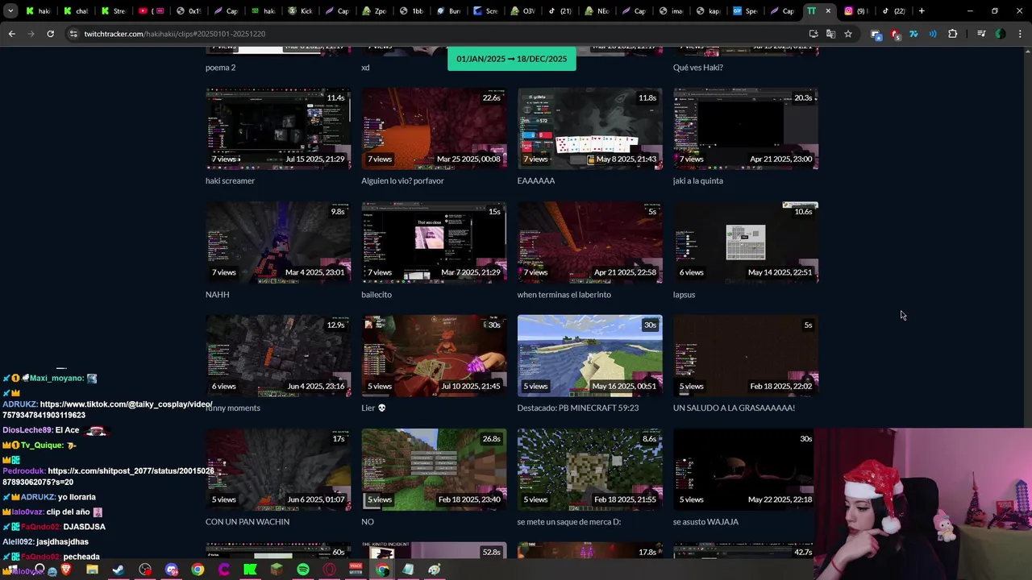
Task: Click the Notepad taskbar icon
Action: click(408, 570)
